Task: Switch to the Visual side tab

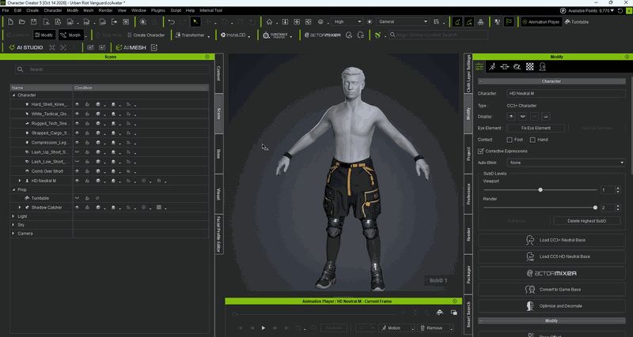Action: pos(219,194)
